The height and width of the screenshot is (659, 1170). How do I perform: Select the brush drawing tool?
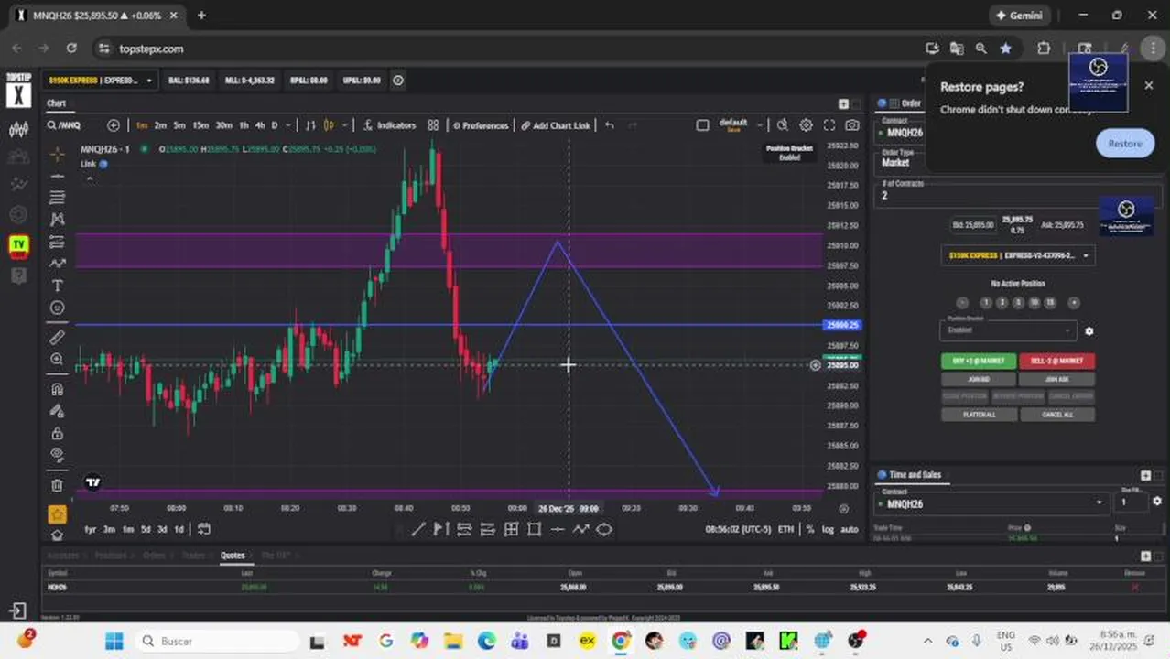(57, 264)
